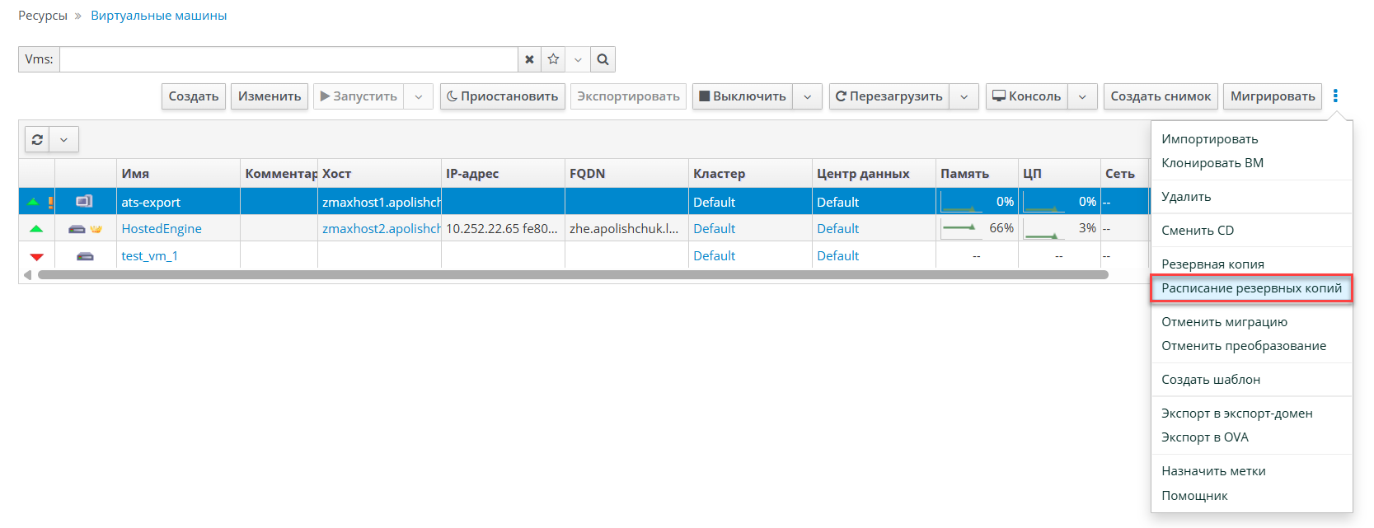The height and width of the screenshot is (528, 1374).
Task: Open Расписание резервных копий
Action: pos(1252,288)
